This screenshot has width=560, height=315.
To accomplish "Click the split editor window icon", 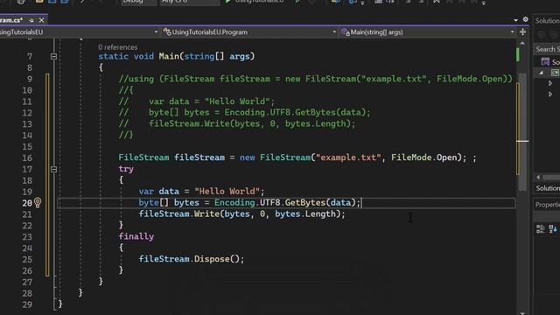I will click(523, 32).
